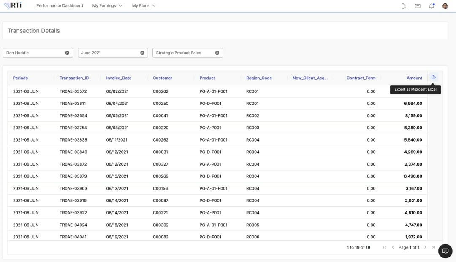Clear the Dan Huddle filter
Screen dimensions: 456x262
[67, 53]
